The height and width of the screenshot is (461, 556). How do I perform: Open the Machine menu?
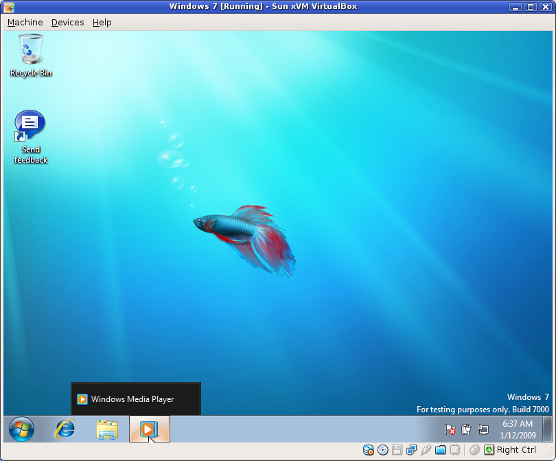[25, 22]
